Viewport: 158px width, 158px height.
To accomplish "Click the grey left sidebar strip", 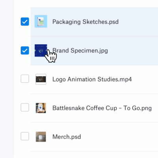I will [7, 79].
